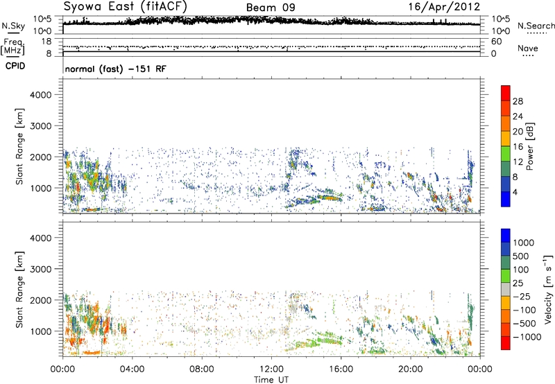The width and height of the screenshot is (555, 384).
Task: Click the date '16/Apr/2012'
Action: click(444, 7)
